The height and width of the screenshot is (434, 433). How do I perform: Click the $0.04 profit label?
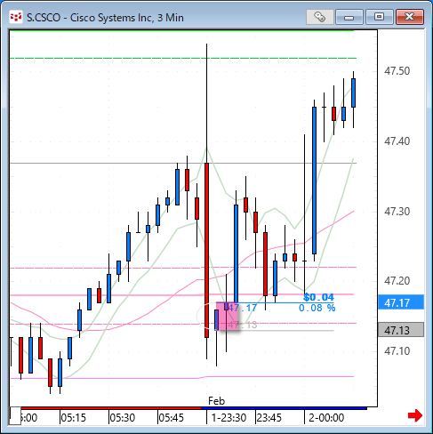pyautogui.click(x=318, y=297)
